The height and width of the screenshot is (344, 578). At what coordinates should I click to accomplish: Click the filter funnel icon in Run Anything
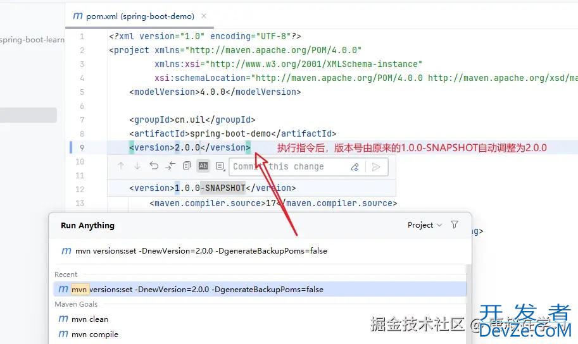(x=455, y=224)
